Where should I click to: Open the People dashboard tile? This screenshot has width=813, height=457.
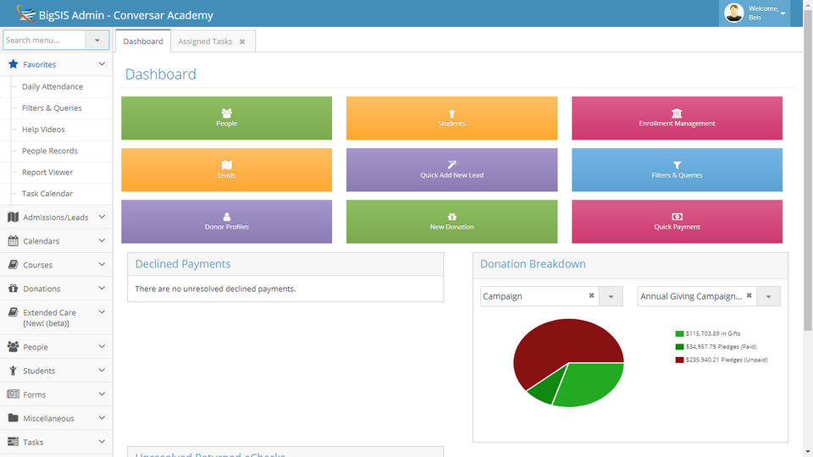227,118
